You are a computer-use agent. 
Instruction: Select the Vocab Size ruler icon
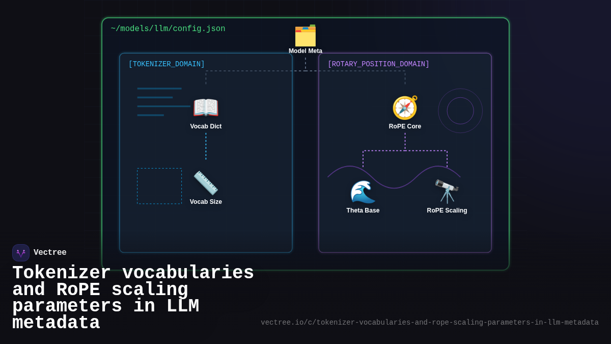tap(206, 183)
